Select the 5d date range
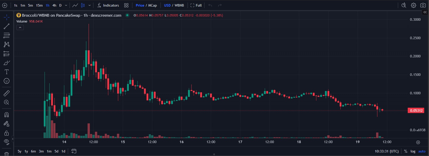The image size is (429, 156). tap(56, 151)
